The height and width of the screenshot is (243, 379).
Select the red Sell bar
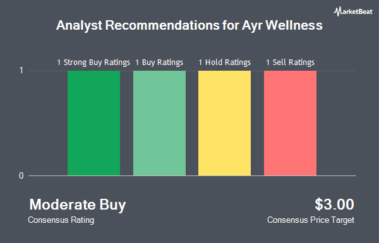(291, 123)
